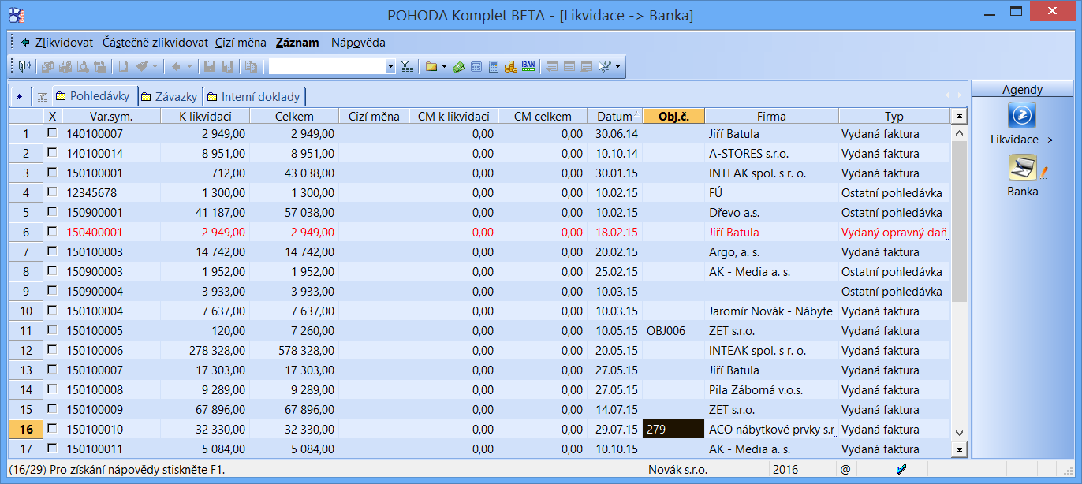Click the first grey speech-bubble note icon

pyautogui.click(x=552, y=67)
